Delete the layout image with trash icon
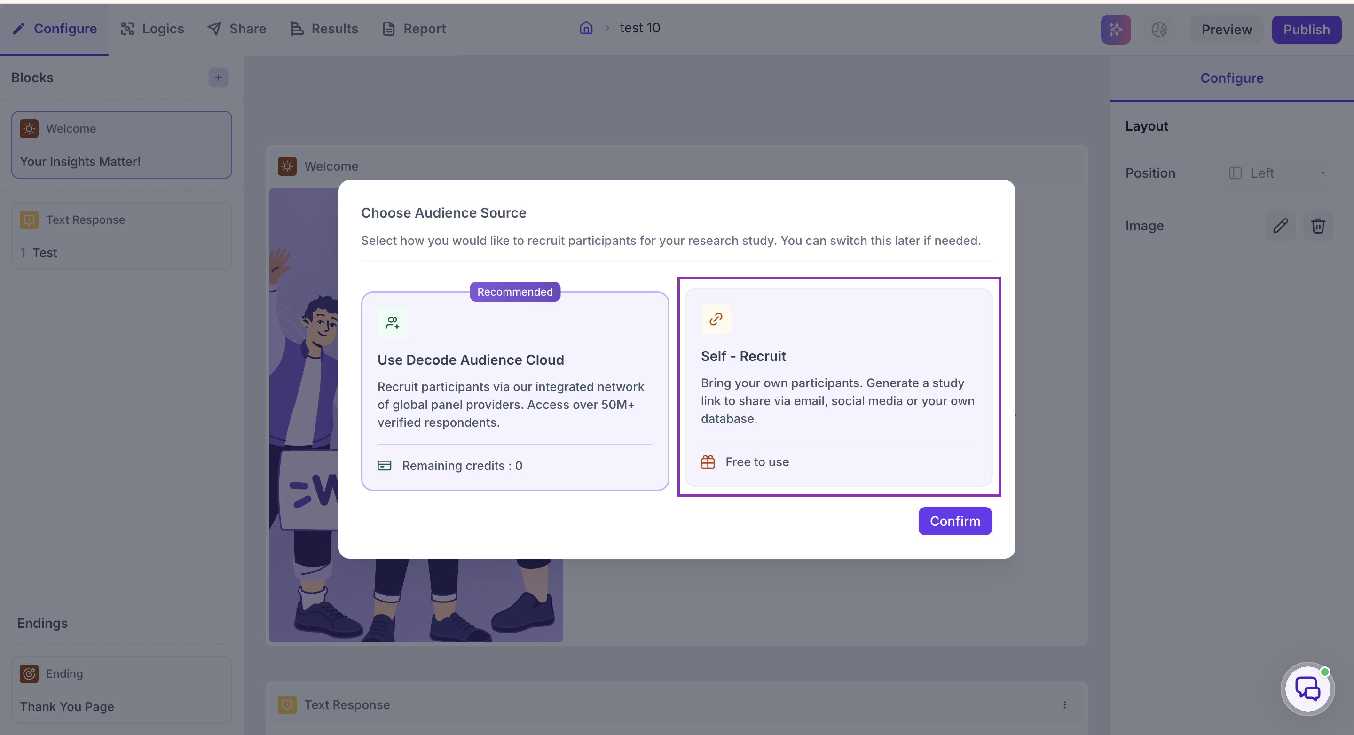 pos(1318,226)
